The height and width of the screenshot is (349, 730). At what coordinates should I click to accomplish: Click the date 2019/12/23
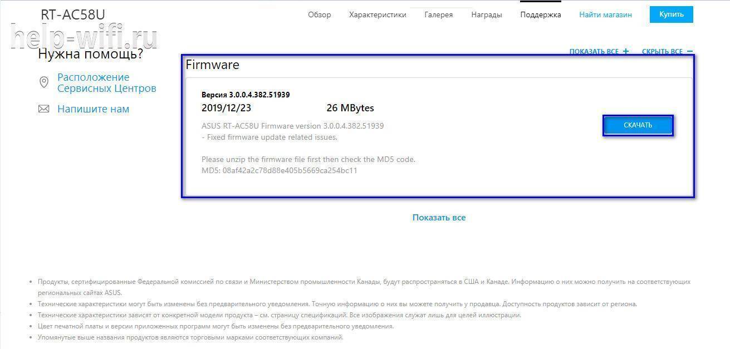coord(226,108)
